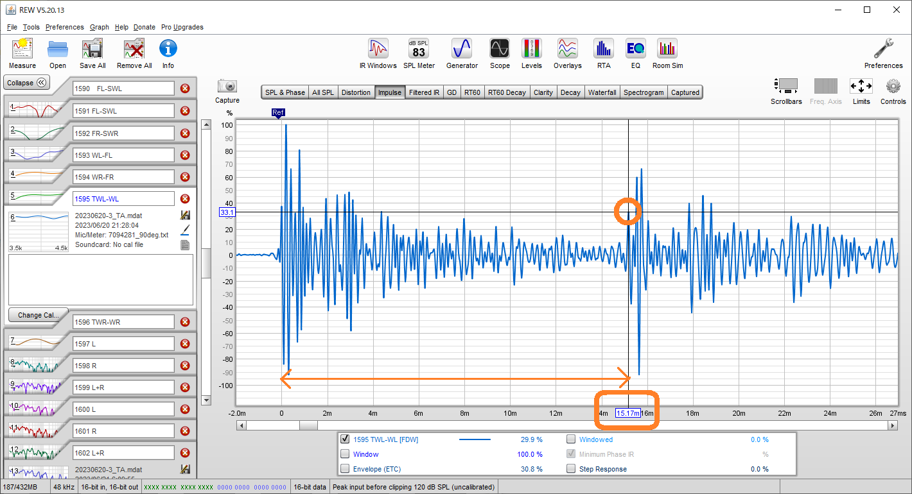
Task: Open the Tools menu
Action: tap(31, 27)
